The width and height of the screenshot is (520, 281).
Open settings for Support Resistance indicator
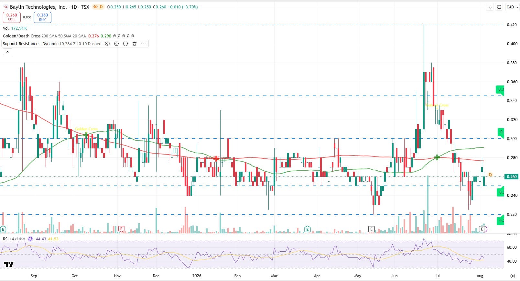point(116,44)
